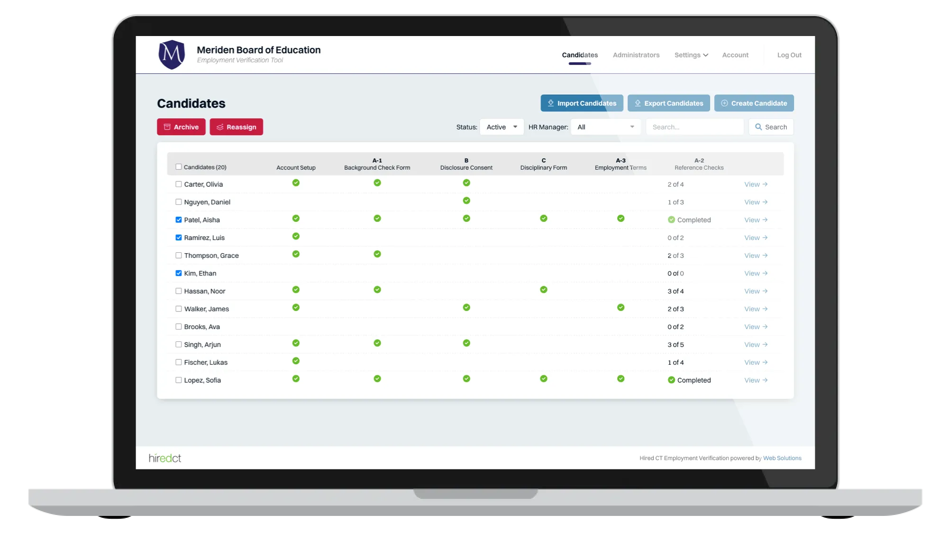Click Daniel Nguyen's Disclosure Consent checkmark
This screenshot has height=533, width=948.
pyautogui.click(x=466, y=201)
